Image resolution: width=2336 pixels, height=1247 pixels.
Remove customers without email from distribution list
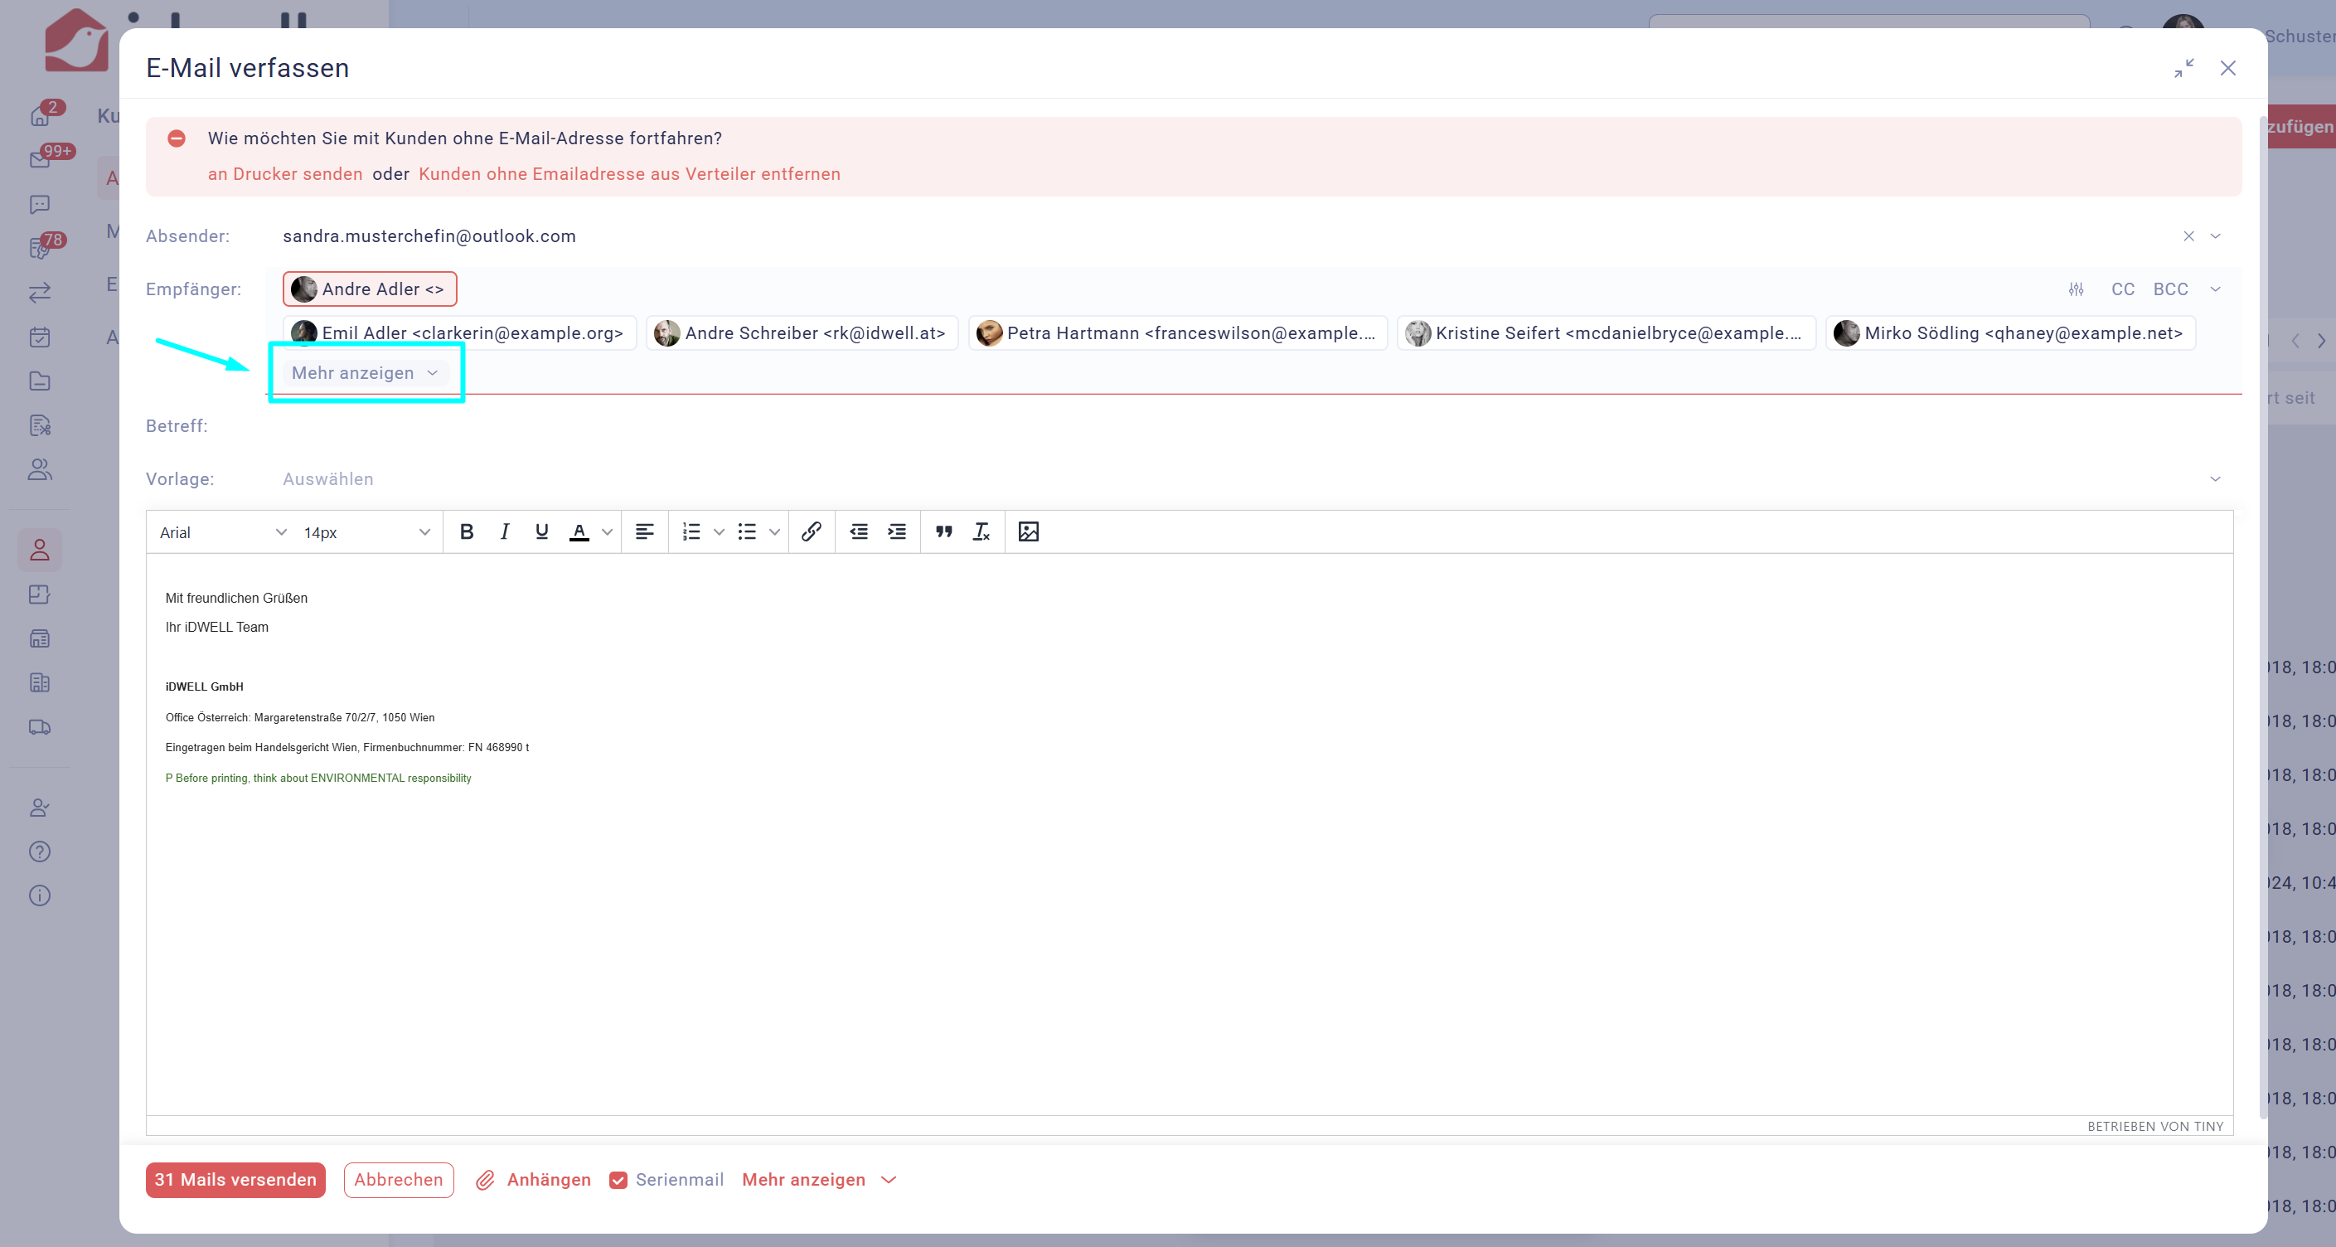(629, 174)
